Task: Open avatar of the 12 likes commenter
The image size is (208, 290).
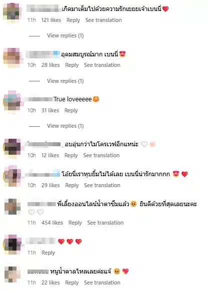Action: coord(12,148)
